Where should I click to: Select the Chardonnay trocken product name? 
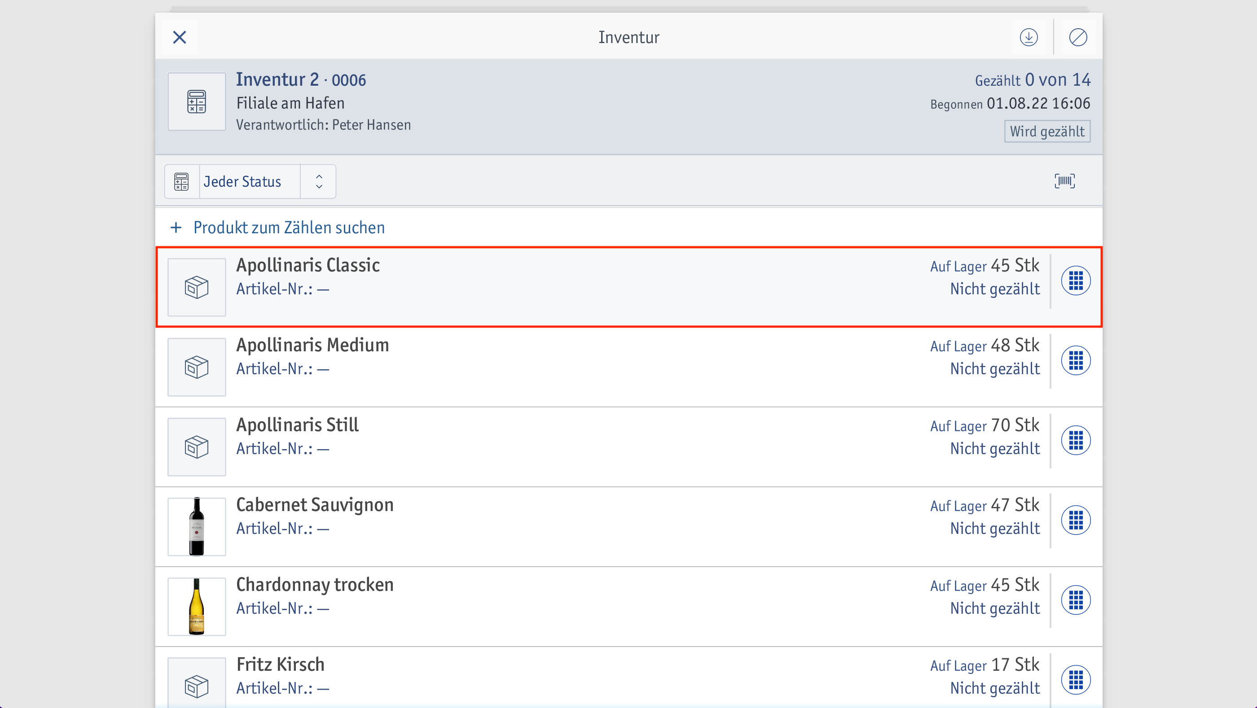pos(315,585)
